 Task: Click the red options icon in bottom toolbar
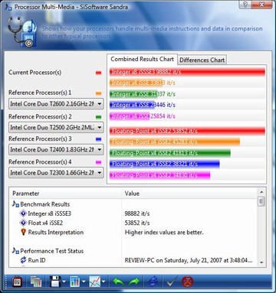[17, 282]
